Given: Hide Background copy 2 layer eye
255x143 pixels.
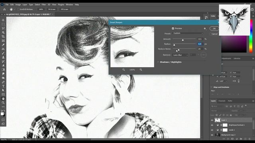Looking at the screenshot, I should click(x=212, y=135).
